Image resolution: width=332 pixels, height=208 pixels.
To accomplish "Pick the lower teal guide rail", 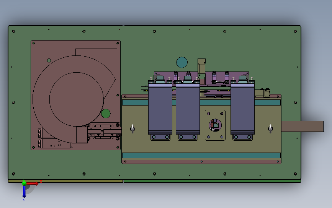I will pos(201,156).
